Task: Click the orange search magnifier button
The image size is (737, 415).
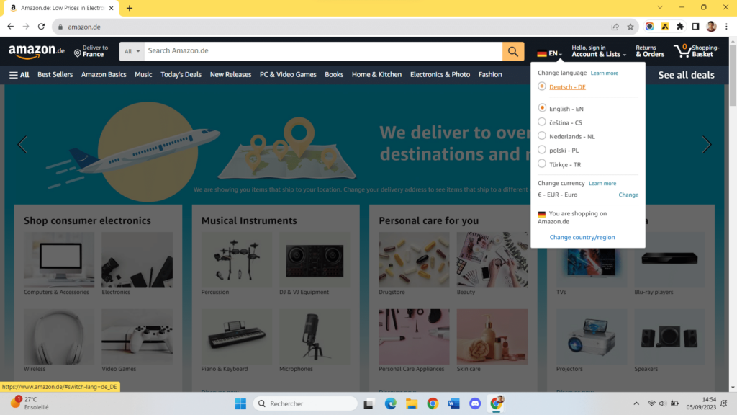Action: [512, 51]
